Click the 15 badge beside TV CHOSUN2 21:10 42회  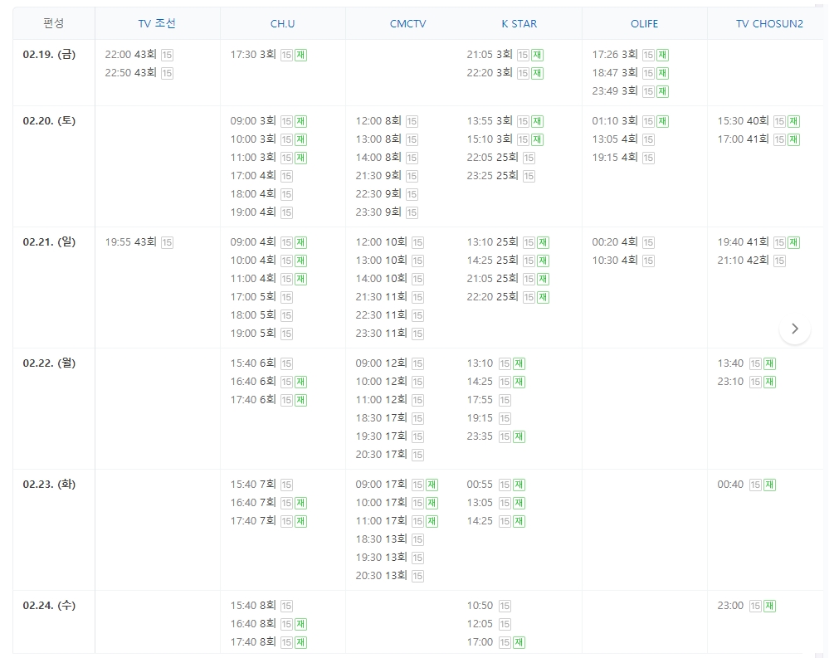(779, 261)
